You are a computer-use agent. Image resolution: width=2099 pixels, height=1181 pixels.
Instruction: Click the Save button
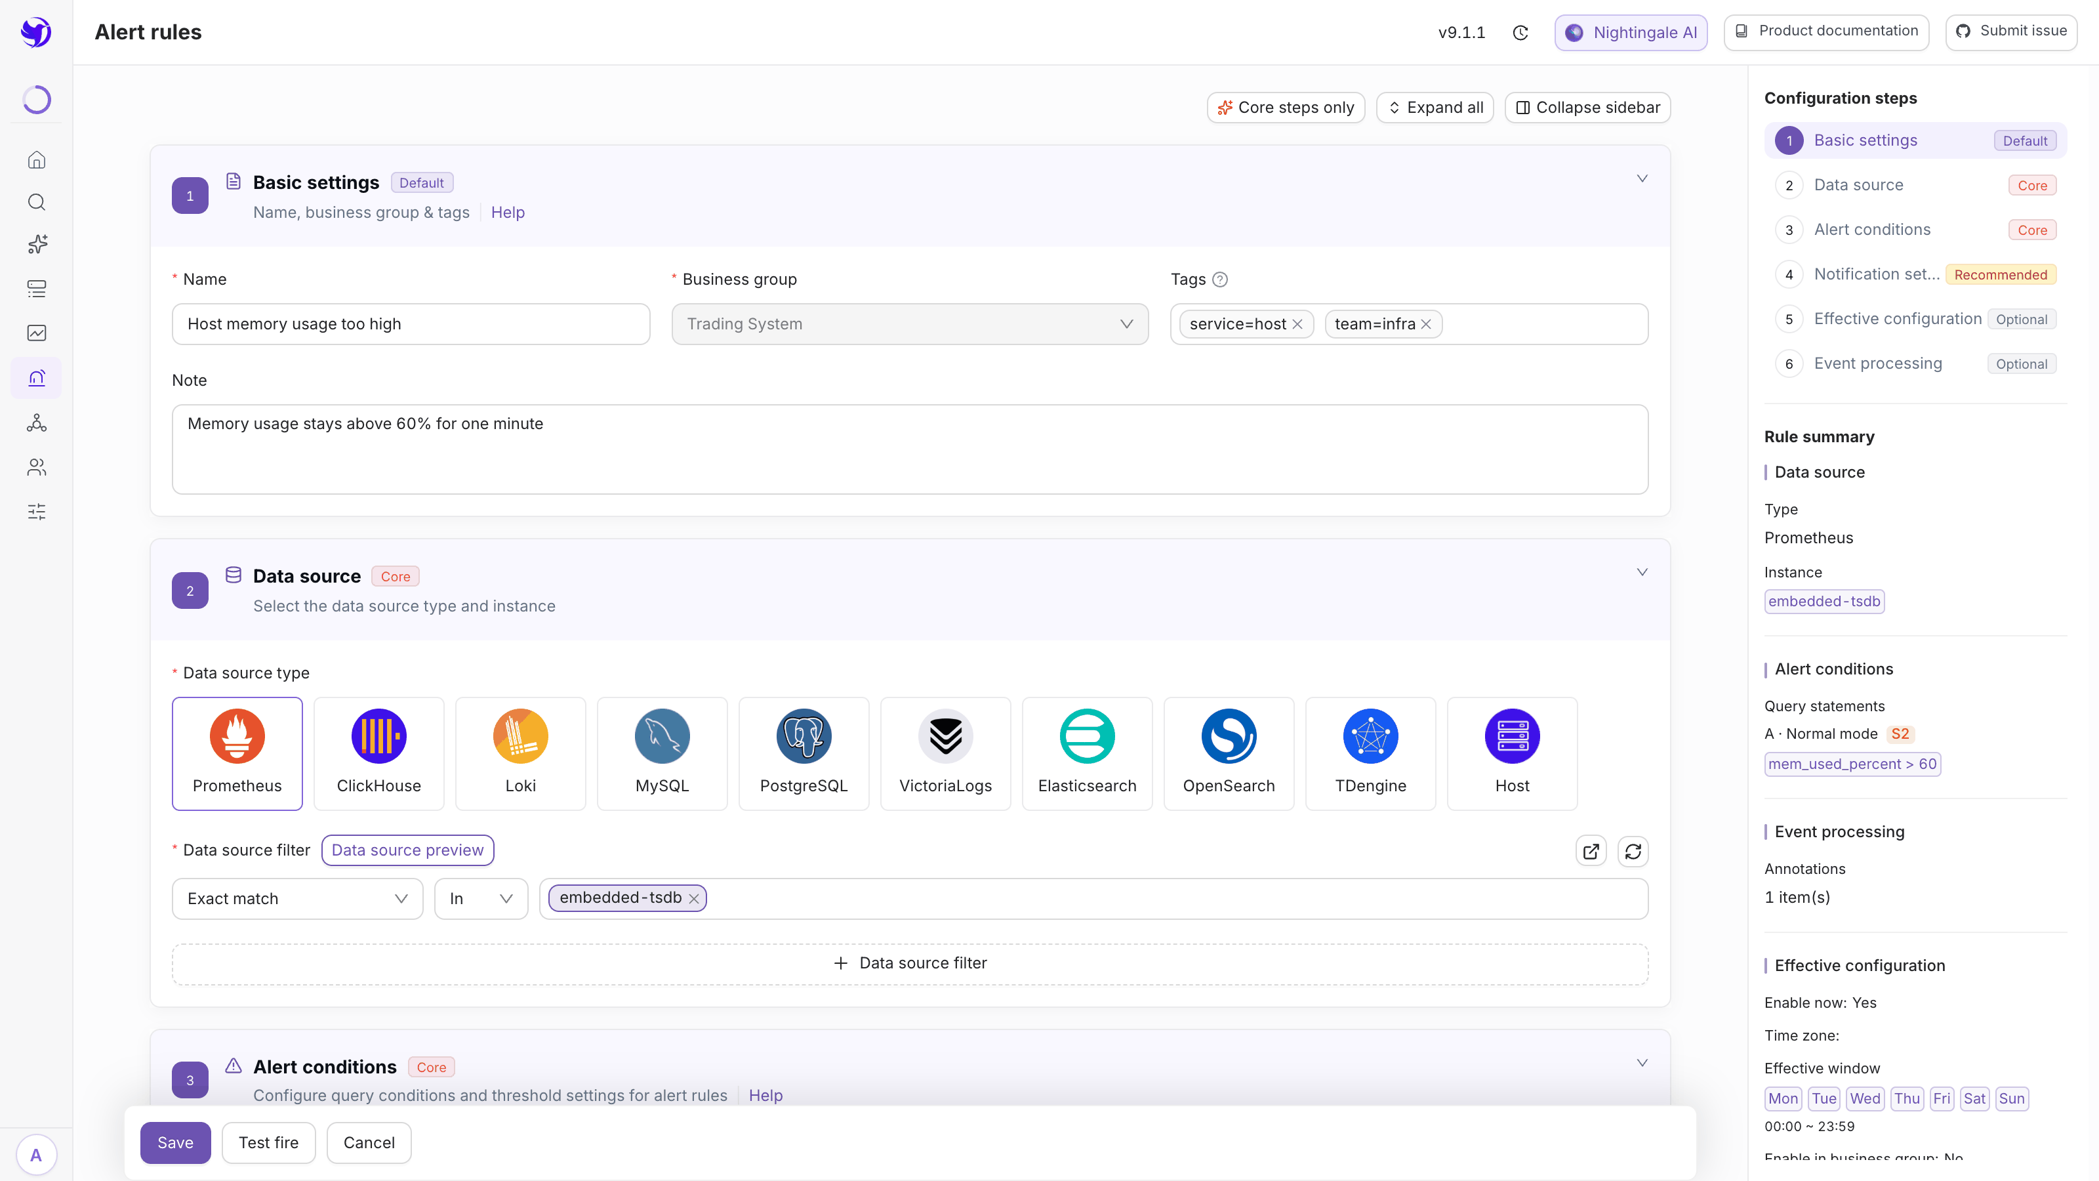(x=175, y=1143)
